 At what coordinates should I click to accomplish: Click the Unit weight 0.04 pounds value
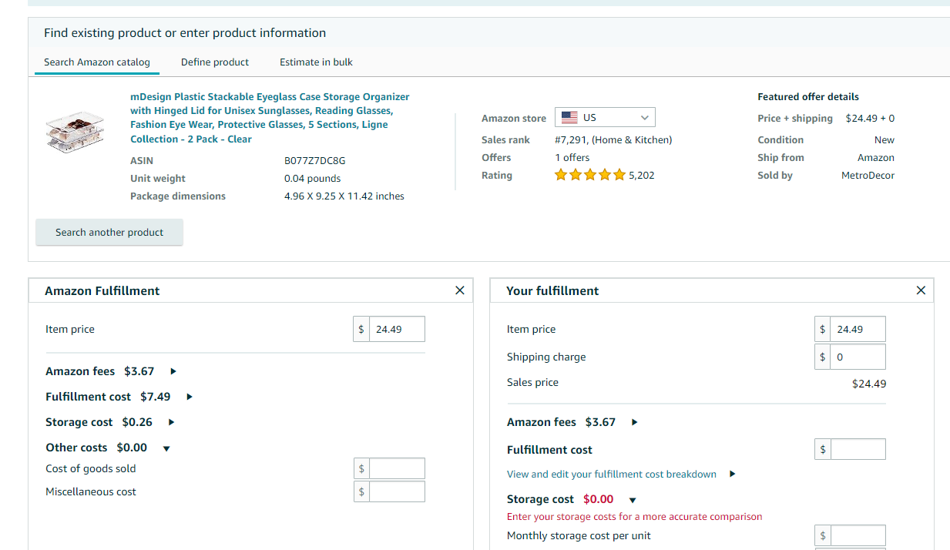coord(312,179)
